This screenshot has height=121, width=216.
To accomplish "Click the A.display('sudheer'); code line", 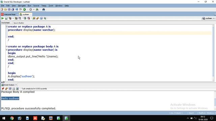I will [x=21, y=76].
